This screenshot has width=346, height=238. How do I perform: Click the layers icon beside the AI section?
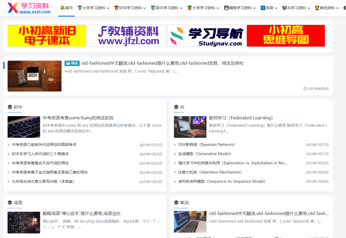176,107
